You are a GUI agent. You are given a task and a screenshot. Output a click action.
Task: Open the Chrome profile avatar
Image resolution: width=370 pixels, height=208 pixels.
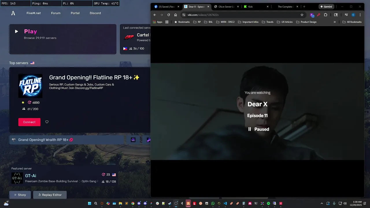353,15
